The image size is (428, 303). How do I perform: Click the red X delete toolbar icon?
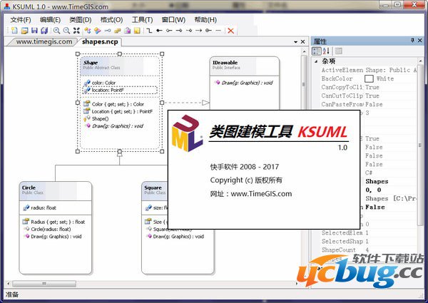pos(230,31)
